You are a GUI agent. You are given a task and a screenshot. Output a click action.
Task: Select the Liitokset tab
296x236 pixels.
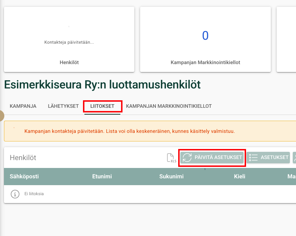(102, 106)
